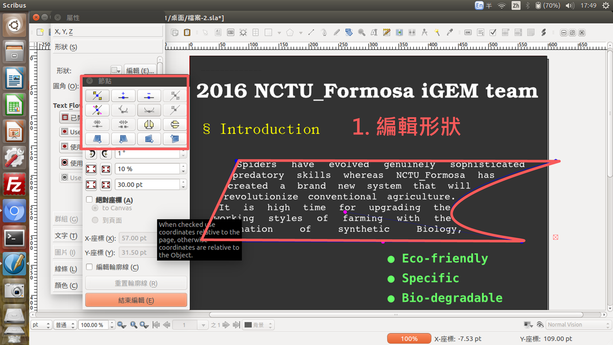The height and width of the screenshot is (345, 613).
Task: Select the Image Frame tool
Action: (x=231, y=32)
